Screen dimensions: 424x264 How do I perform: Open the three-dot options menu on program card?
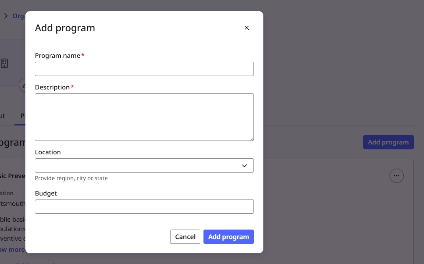click(396, 176)
